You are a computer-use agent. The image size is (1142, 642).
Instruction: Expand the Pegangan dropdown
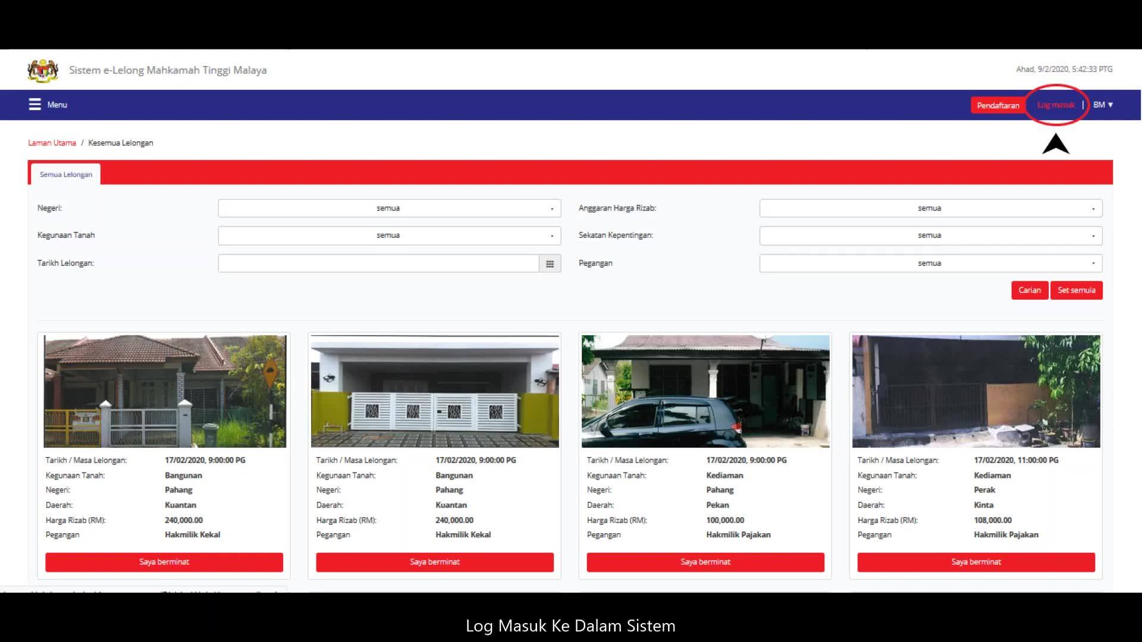[x=931, y=263]
